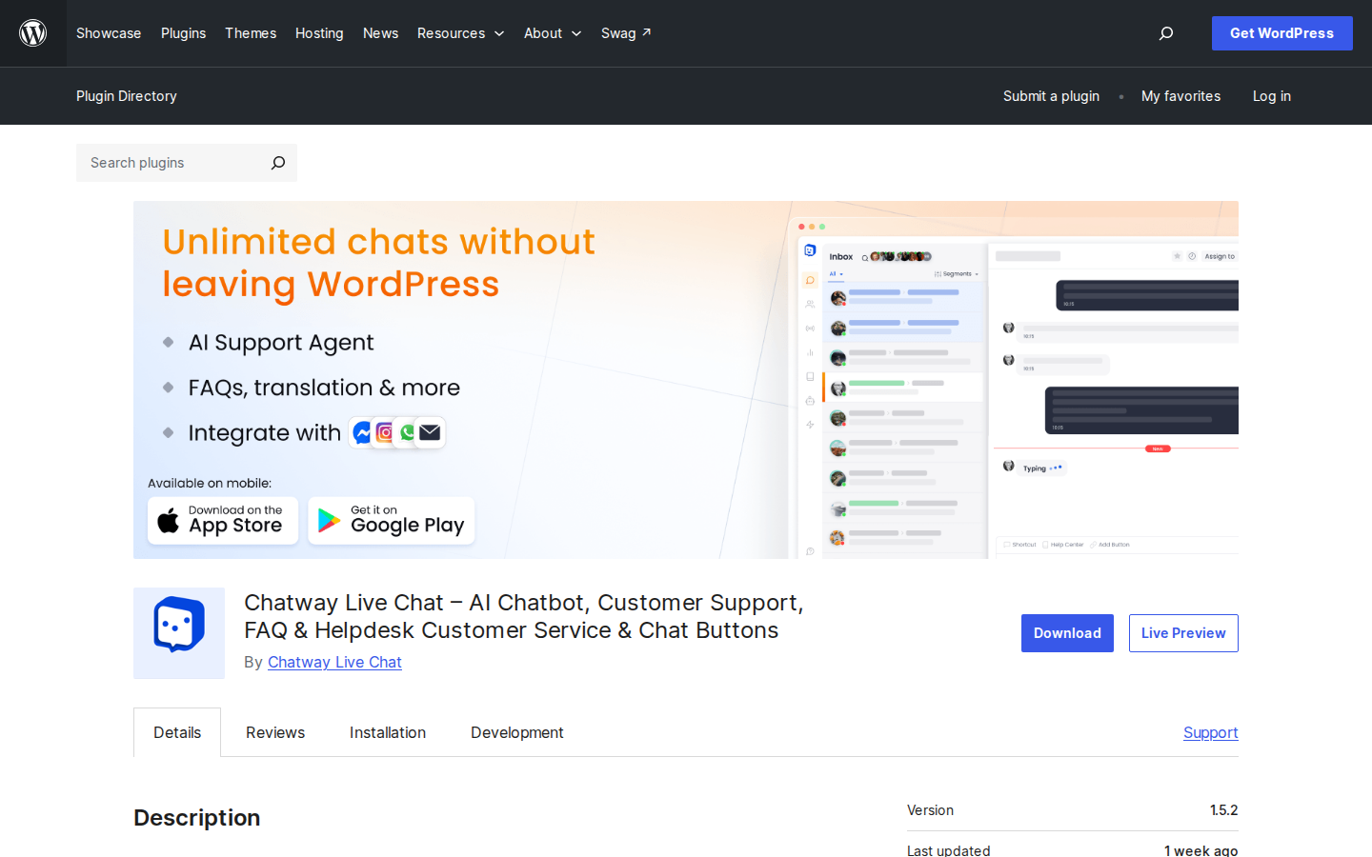Image resolution: width=1372 pixels, height=857 pixels.
Task: Open the Plugin Directory link
Action: (x=127, y=96)
